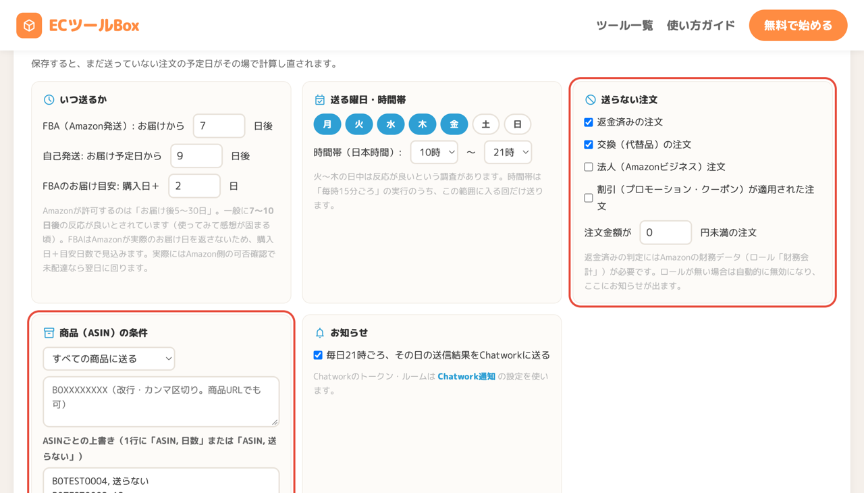Toggle the 月 (Monday) day button
The height and width of the screenshot is (493, 864).
(327, 124)
